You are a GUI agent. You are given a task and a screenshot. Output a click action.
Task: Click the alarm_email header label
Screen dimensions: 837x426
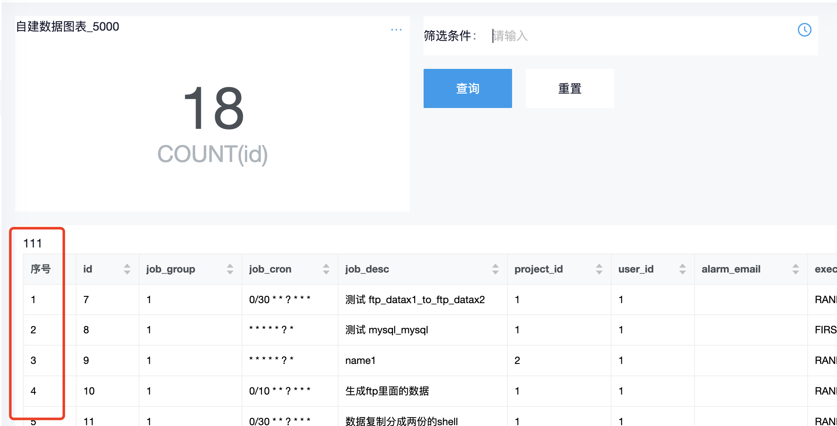(x=731, y=269)
